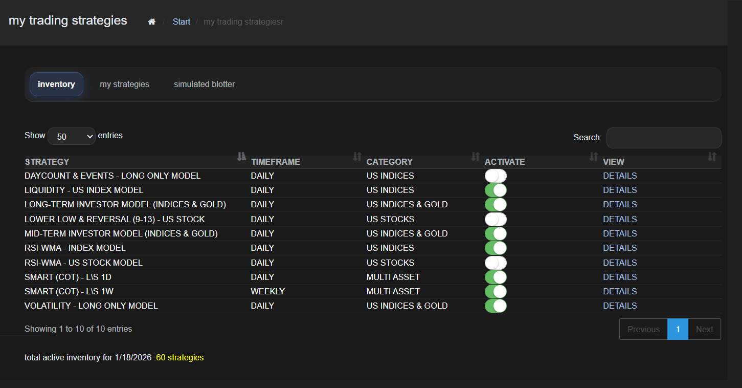Turn off Volatility Long Only Model toggle
The height and width of the screenshot is (388, 742).
pyautogui.click(x=496, y=306)
